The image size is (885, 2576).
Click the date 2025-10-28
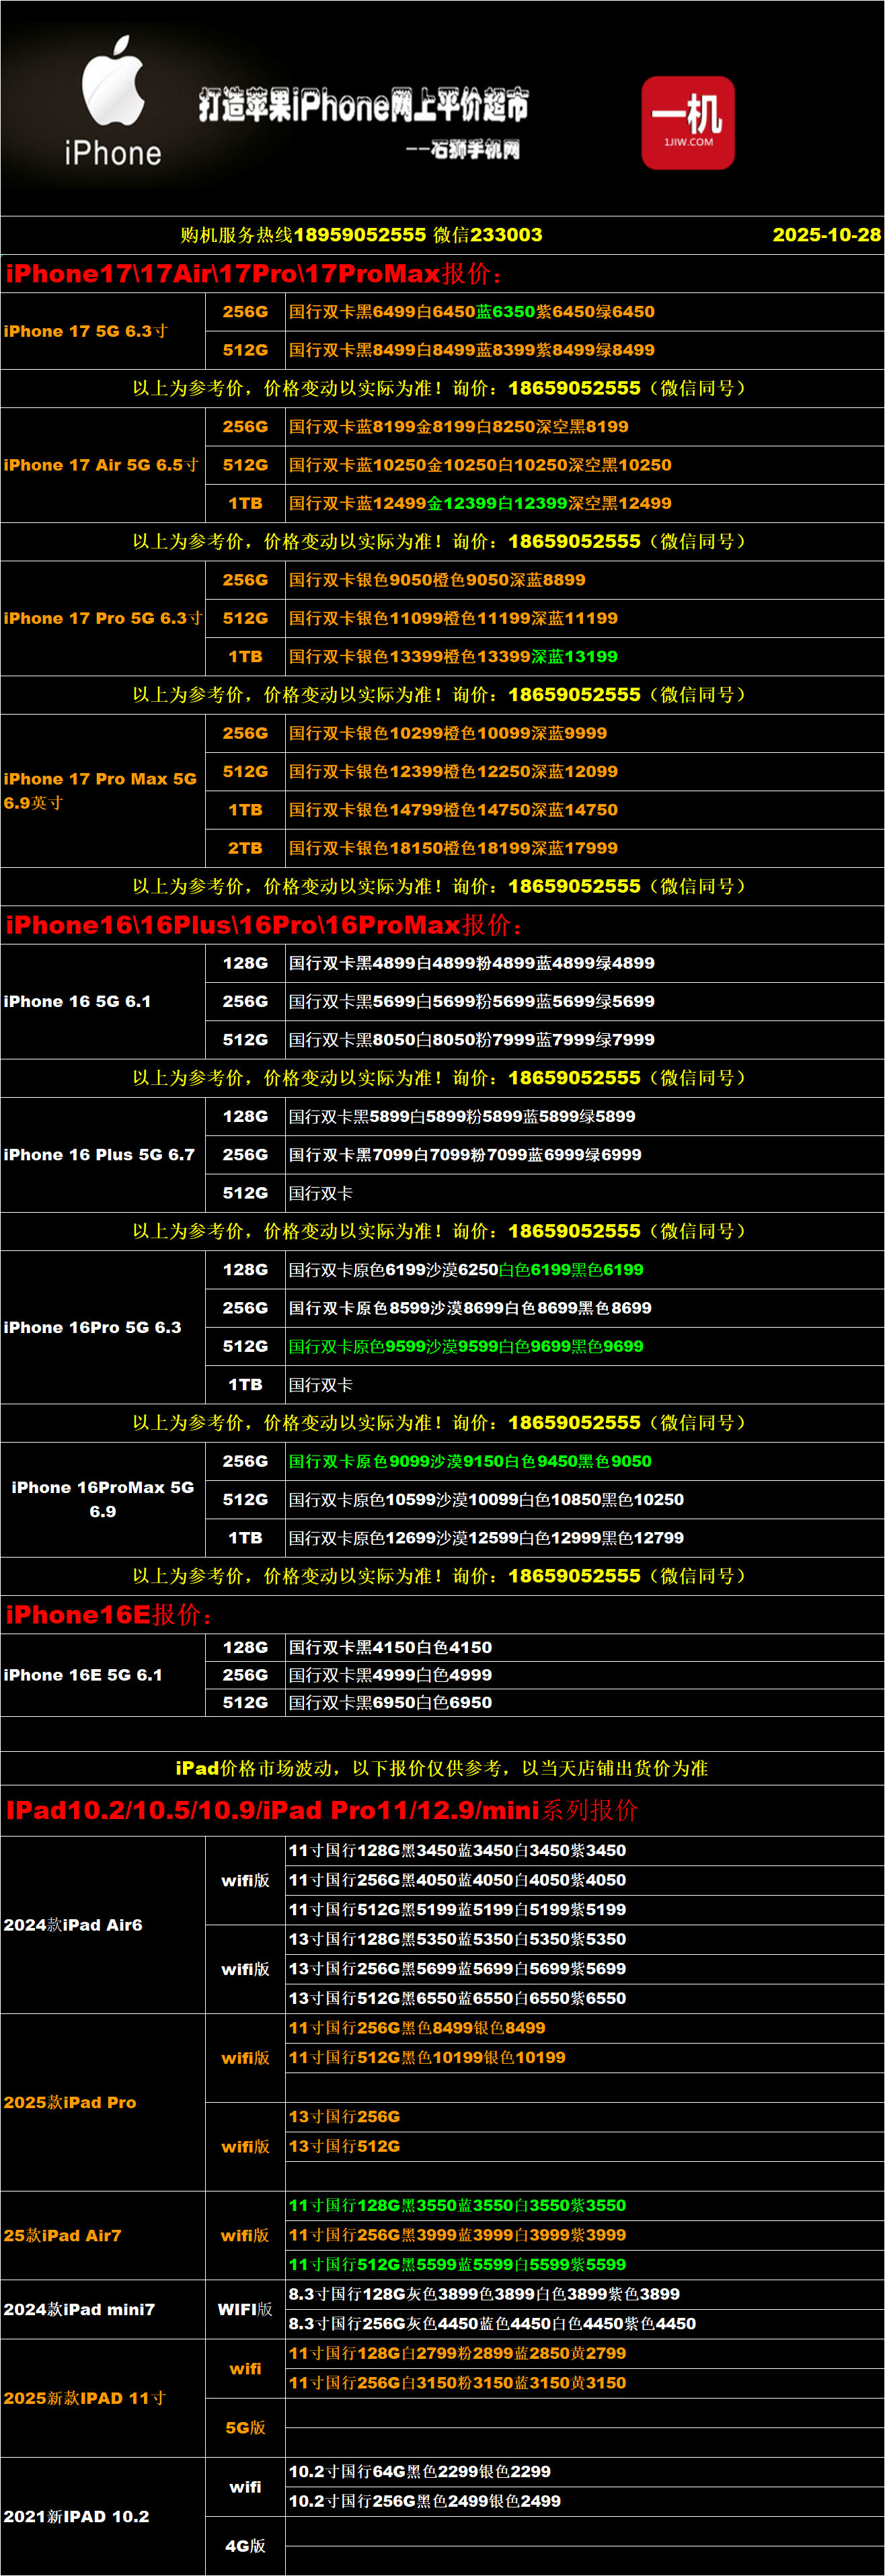[x=826, y=235]
